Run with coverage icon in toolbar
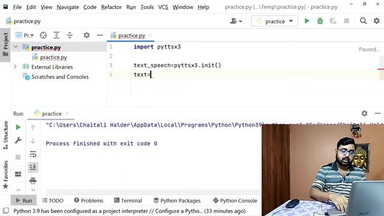Image resolution: width=384 pixels, height=216 pixels. point(333,21)
